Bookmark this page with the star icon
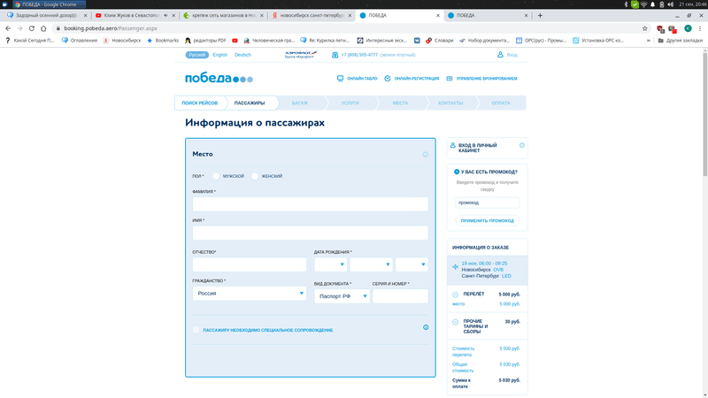The width and height of the screenshot is (708, 398). pos(645,28)
